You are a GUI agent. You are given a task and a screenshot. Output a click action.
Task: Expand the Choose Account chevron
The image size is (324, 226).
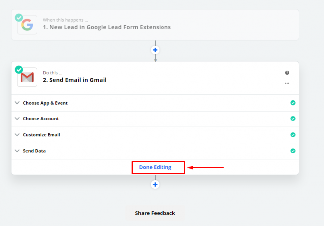17,119
